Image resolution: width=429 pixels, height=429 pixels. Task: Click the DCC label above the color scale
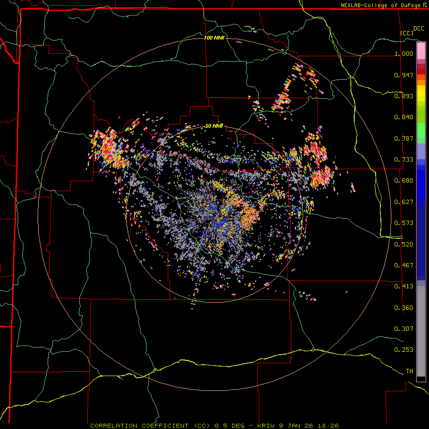pos(419,29)
